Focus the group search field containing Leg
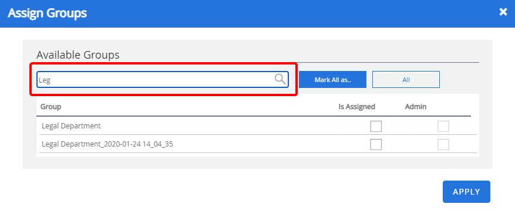 (162, 80)
